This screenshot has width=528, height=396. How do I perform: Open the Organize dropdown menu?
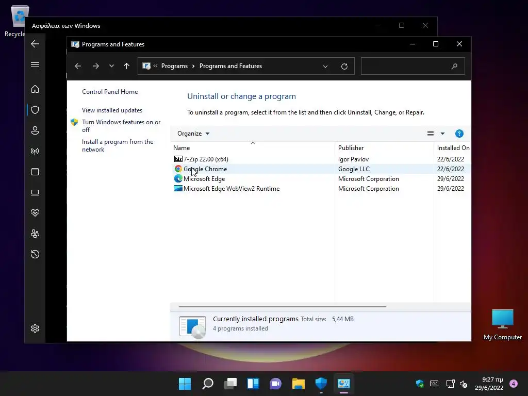click(193, 134)
